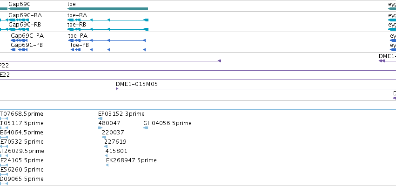Select the 220037 feature marker
Image resolution: width=396 pixels, height=186 pixels.
(x=104, y=137)
